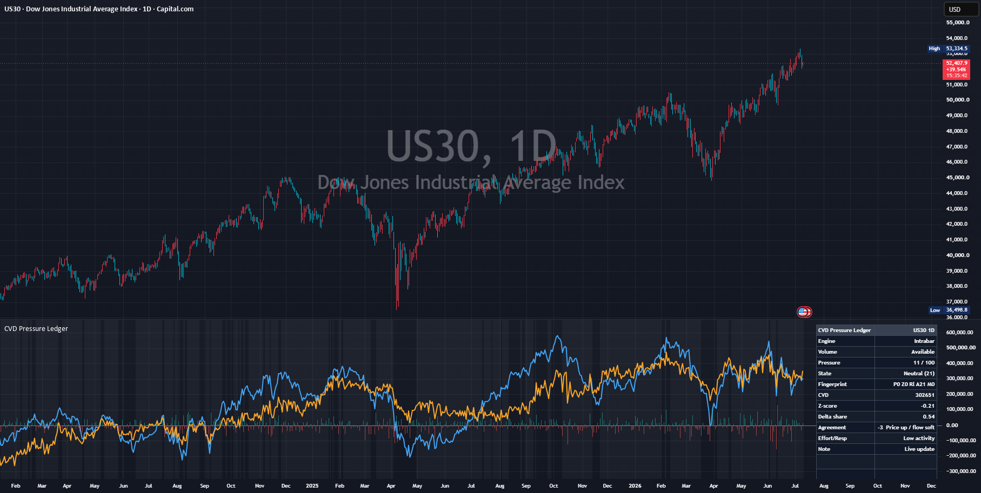This screenshot has width=981, height=493.
Task: Select the US30 Dow Jones chart title legend
Action: tap(99, 9)
